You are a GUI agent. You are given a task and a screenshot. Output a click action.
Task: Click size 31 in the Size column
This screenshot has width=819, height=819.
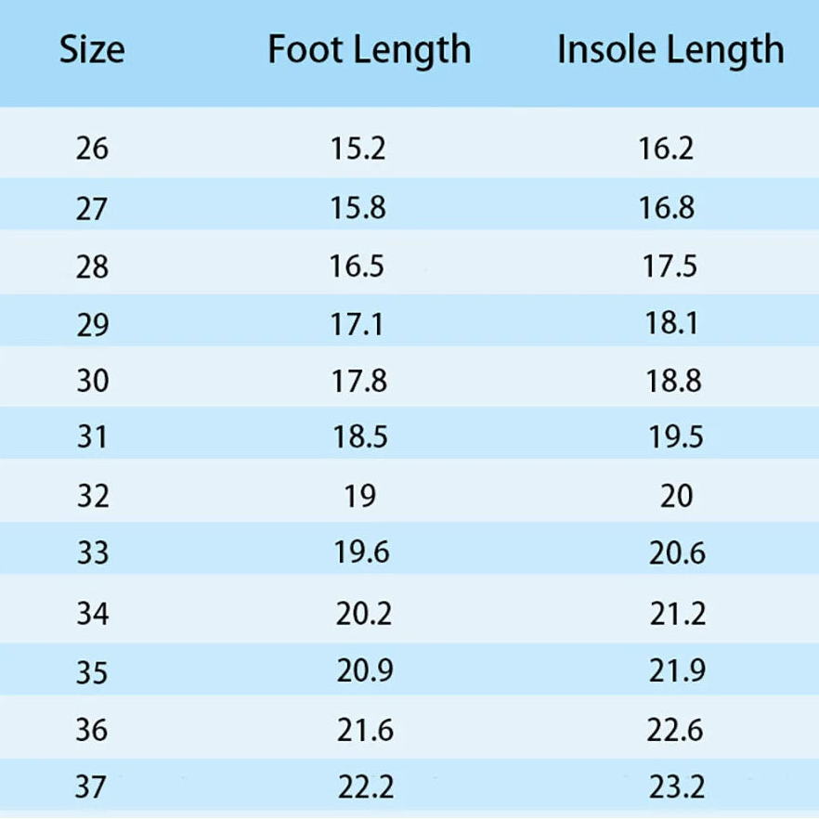click(x=92, y=437)
